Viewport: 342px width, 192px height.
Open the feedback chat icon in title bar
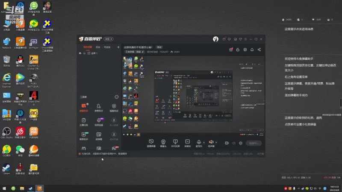[229, 39]
